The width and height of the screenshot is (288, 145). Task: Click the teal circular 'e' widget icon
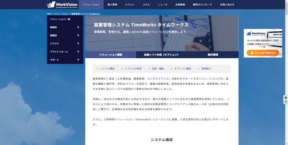pos(286,102)
